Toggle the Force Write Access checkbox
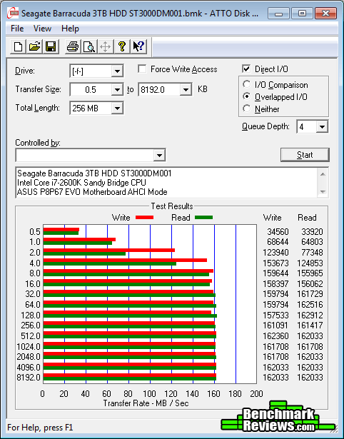The height and width of the screenshot is (439, 344). pyautogui.click(x=142, y=69)
